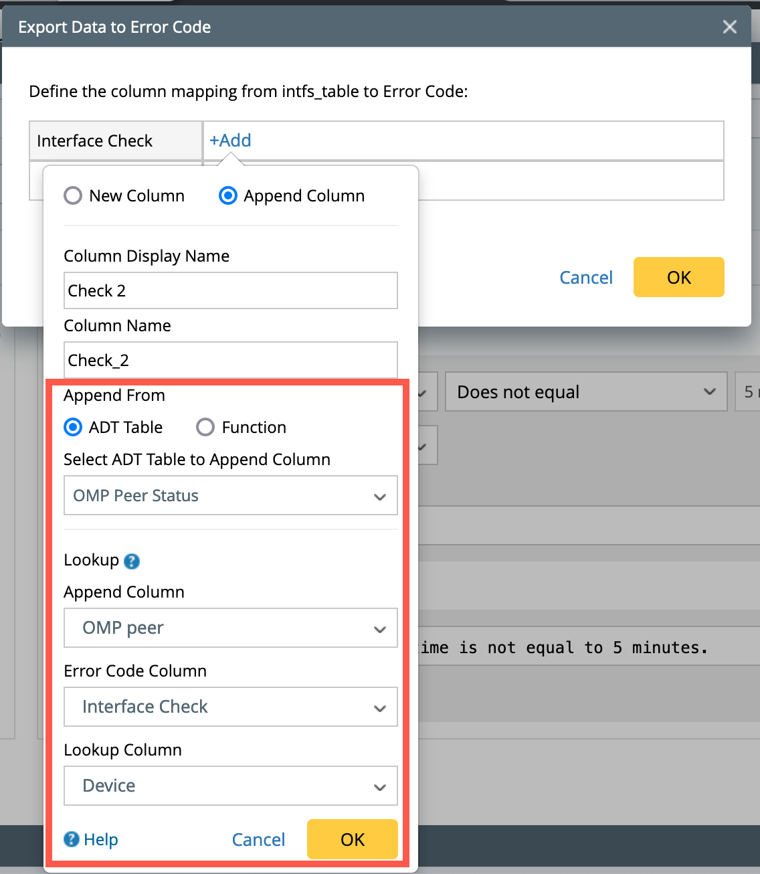Viewport: 760px width, 874px height.
Task: Open the OMP Peer Status table dropdown
Action: pyautogui.click(x=230, y=496)
